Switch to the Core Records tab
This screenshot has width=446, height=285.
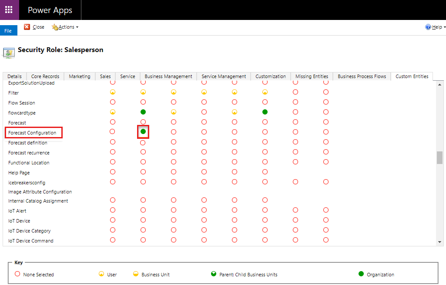point(45,76)
